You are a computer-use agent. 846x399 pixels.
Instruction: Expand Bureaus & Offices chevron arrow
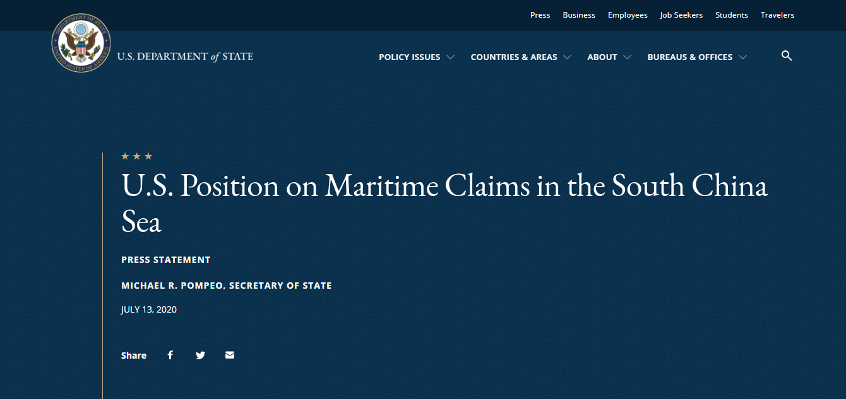tap(742, 57)
